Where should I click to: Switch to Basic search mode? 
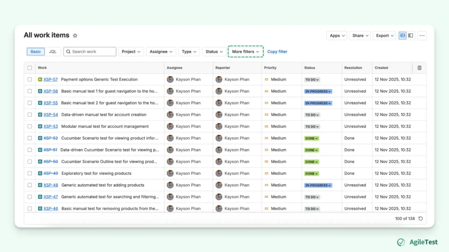point(36,52)
